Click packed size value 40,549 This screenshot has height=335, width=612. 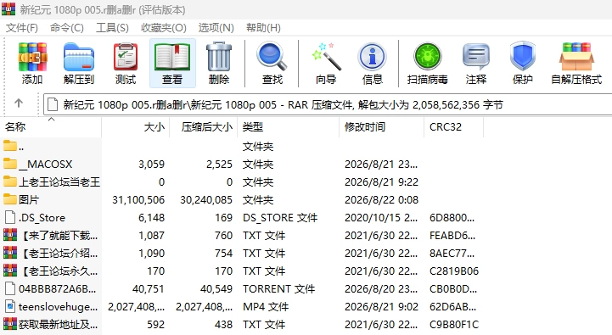coord(216,288)
